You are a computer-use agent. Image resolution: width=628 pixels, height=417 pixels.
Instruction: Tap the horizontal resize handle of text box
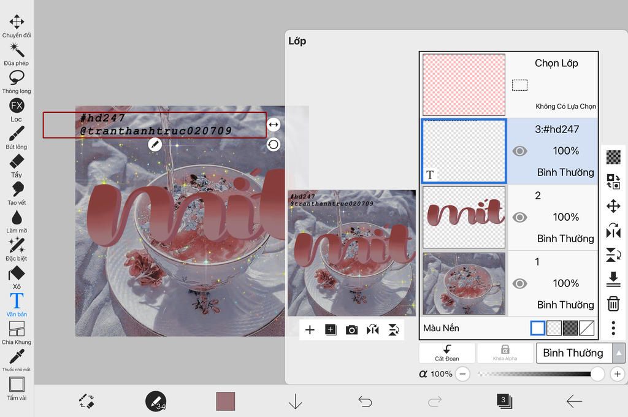[273, 124]
